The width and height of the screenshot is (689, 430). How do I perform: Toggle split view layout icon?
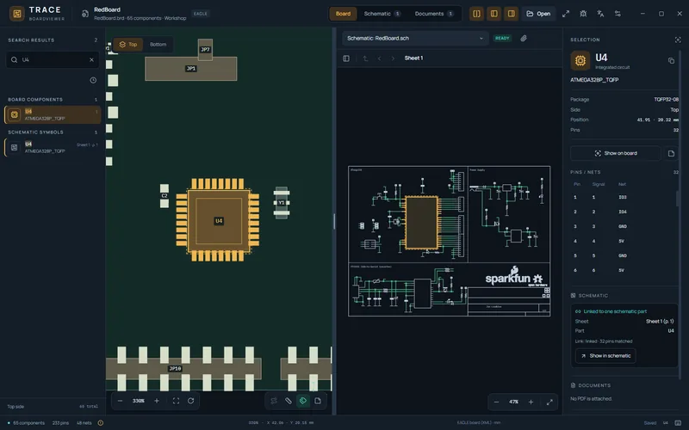476,14
